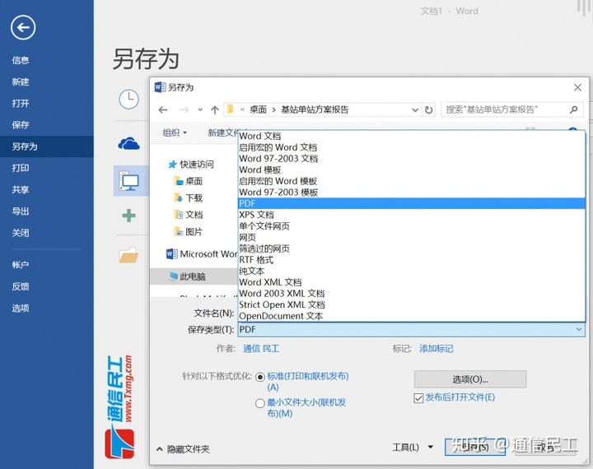Choose Word 文档 file type
Viewport: 593px width, 469px height.
point(412,136)
